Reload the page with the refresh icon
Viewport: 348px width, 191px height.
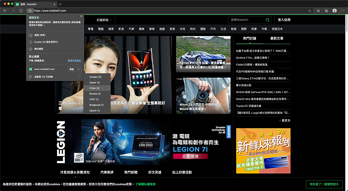21,11
